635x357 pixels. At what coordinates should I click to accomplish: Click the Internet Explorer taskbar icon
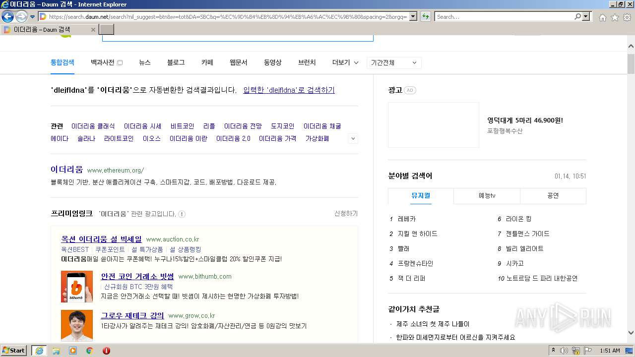(39, 351)
